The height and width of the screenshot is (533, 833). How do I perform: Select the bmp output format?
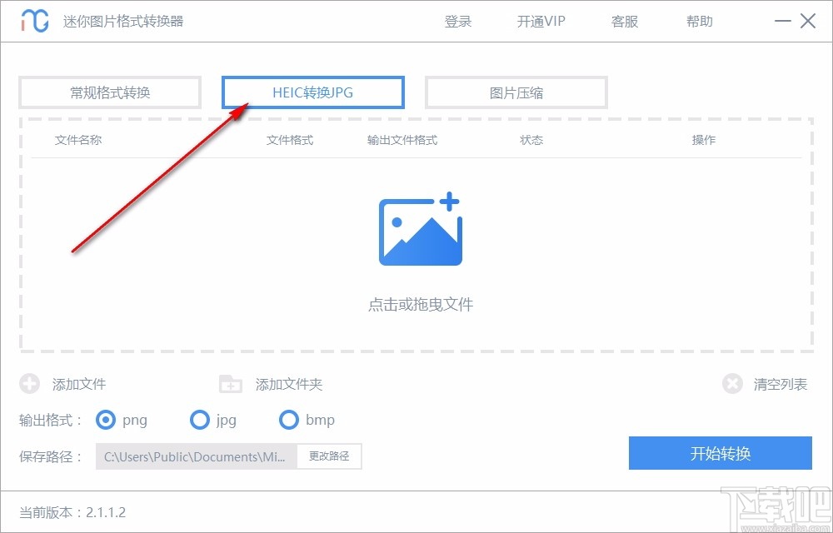(289, 421)
